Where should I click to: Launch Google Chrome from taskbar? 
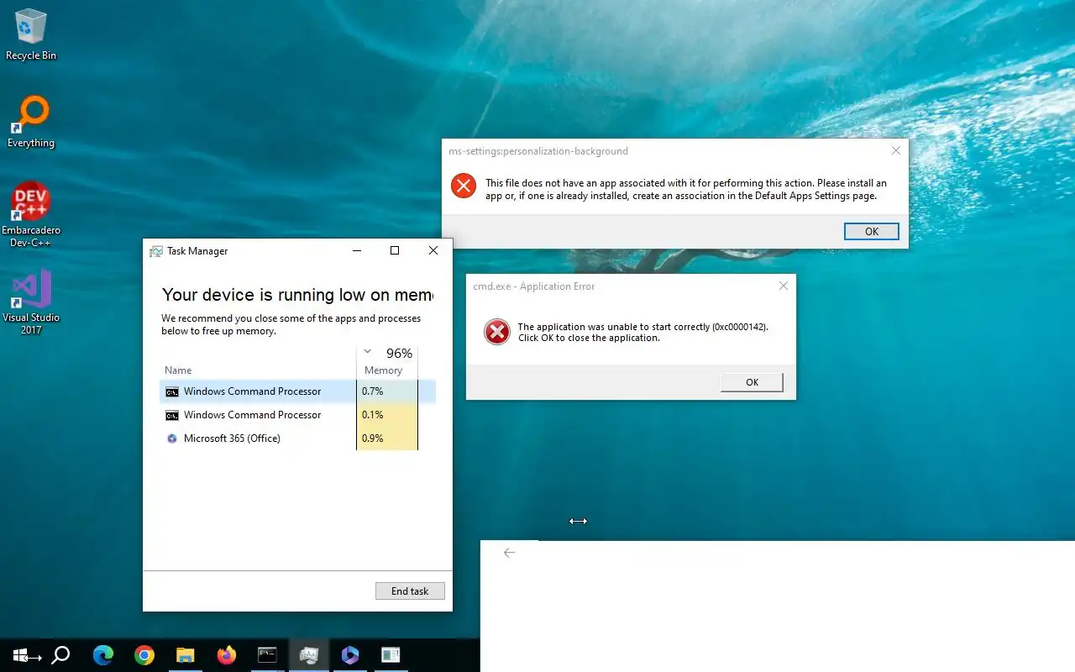(x=144, y=655)
